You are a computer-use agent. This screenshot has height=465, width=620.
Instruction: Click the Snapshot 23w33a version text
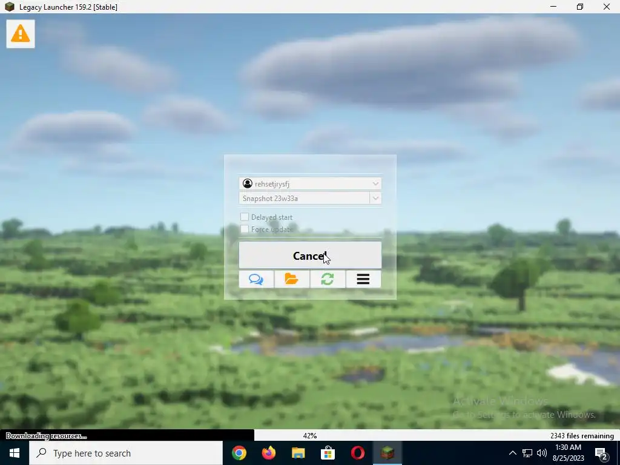point(270,198)
